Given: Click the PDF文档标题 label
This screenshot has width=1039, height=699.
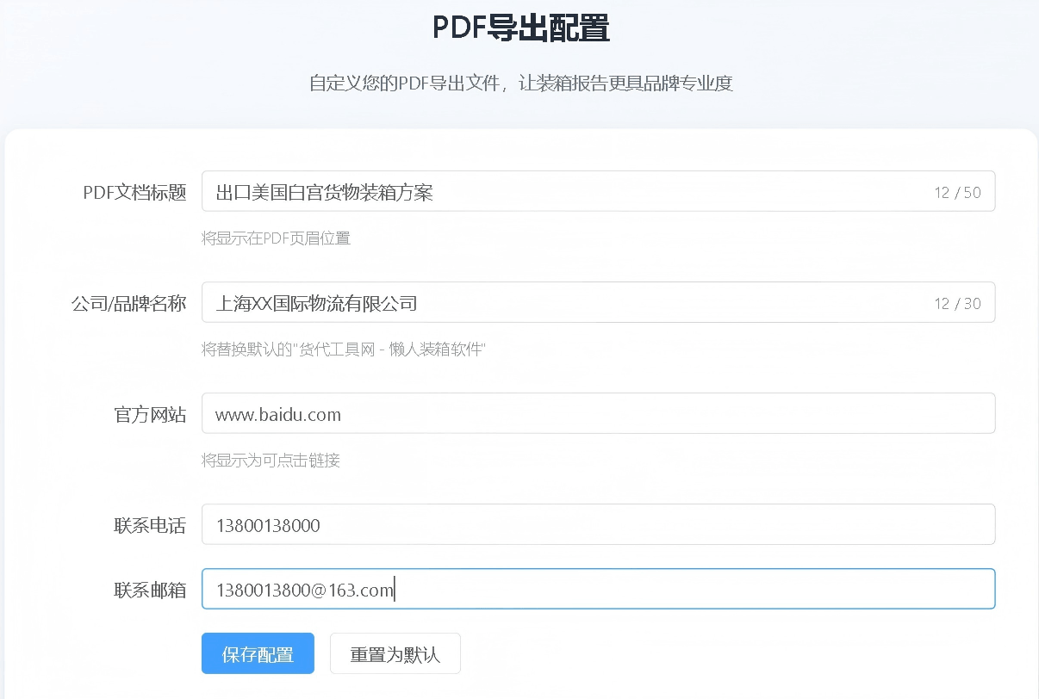Looking at the screenshot, I should 134,192.
